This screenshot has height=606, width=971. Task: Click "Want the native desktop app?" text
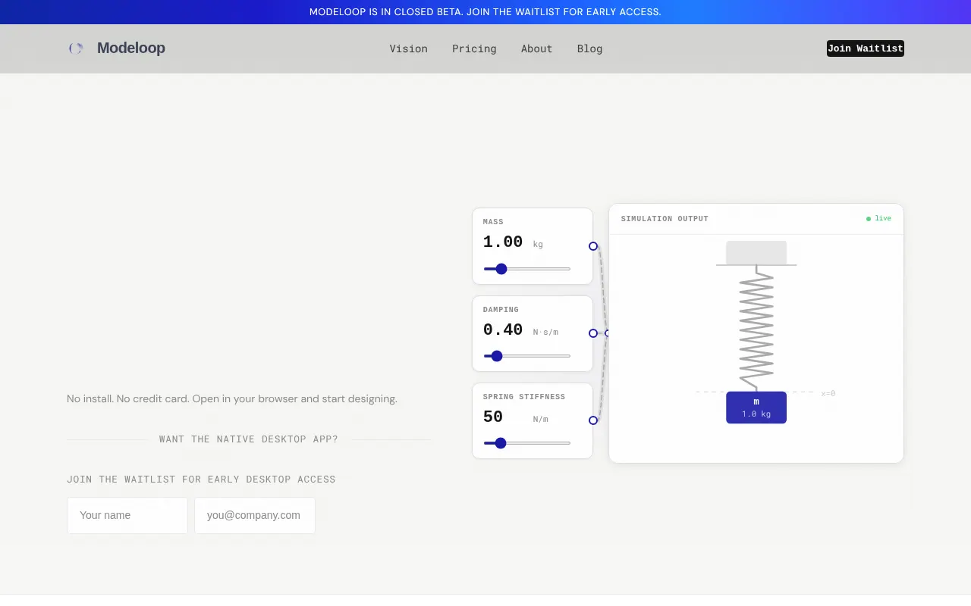coord(249,439)
